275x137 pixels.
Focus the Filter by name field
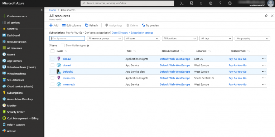67,39
